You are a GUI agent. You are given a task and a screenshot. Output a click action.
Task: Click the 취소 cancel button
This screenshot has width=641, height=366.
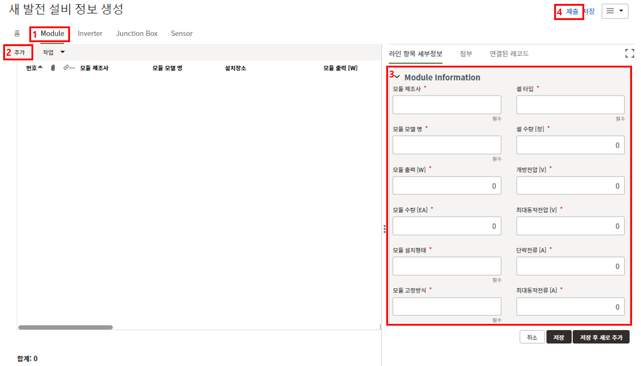(x=532, y=337)
